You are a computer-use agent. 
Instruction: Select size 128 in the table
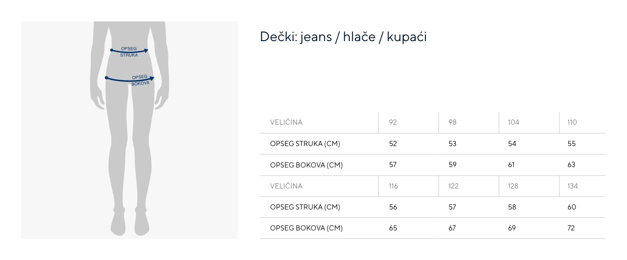[x=513, y=186]
